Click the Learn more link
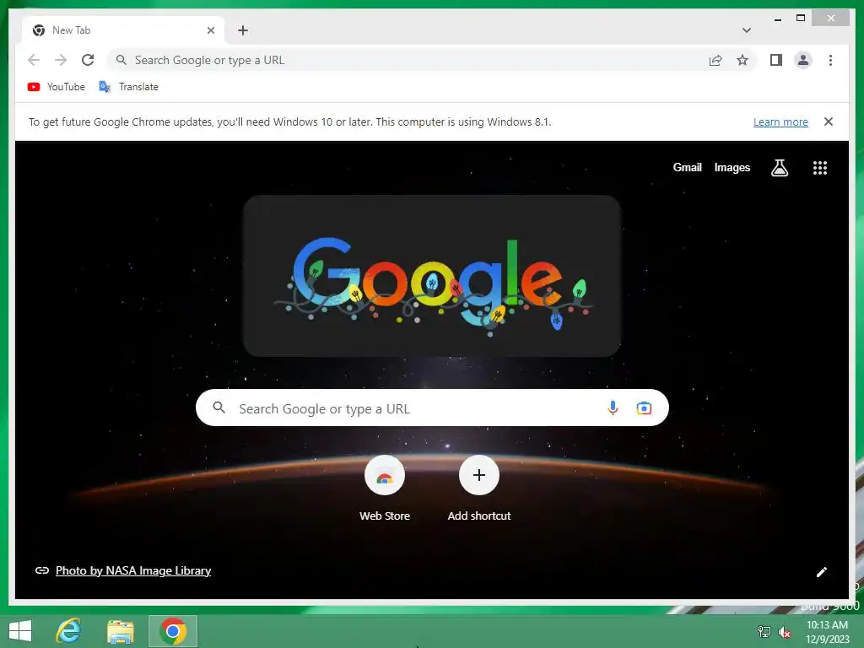The height and width of the screenshot is (648, 864). click(780, 121)
